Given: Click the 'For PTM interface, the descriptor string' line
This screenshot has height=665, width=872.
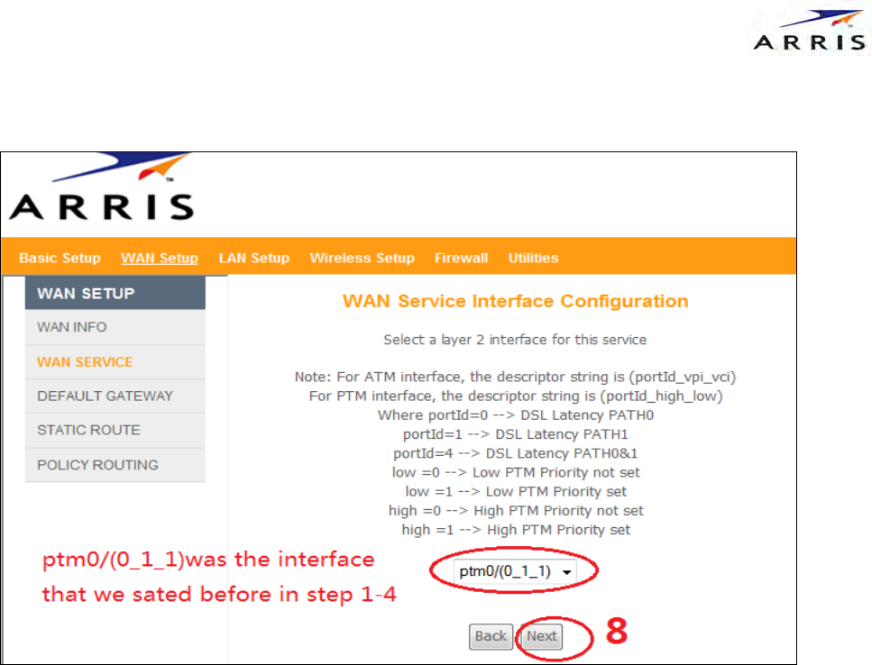Looking at the screenshot, I should click(x=516, y=396).
